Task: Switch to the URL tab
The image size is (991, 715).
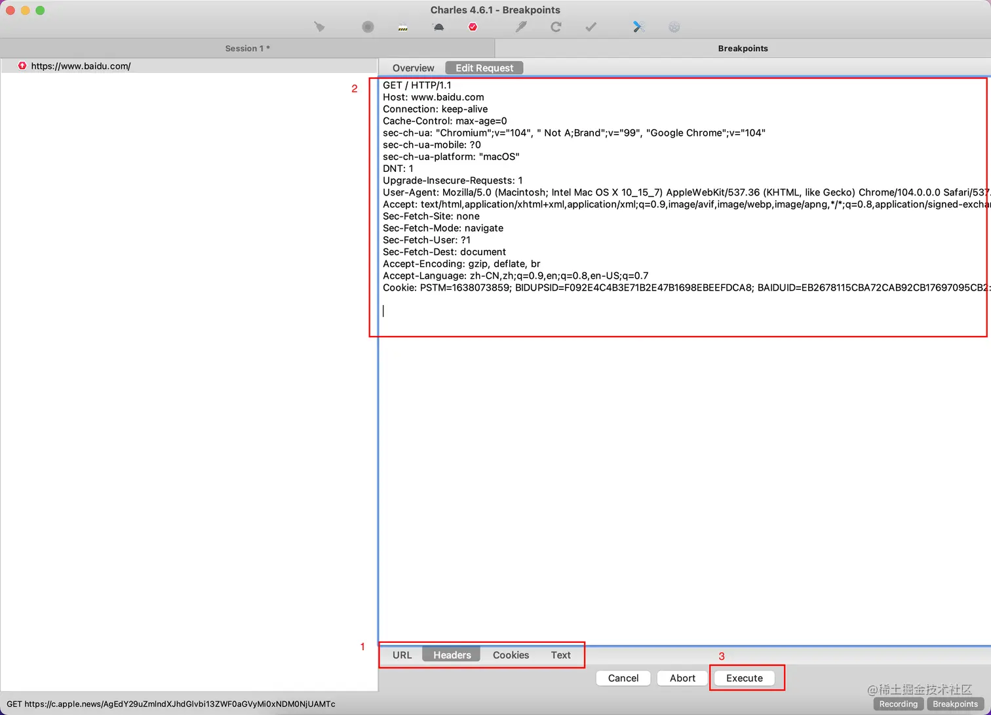Action: click(402, 655)
